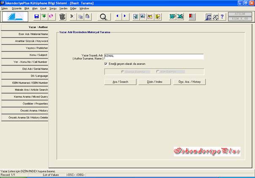The width and height of the screenshot is (255, 178).
Task: Click the Ara / Search button
Action: click(120, 82)
